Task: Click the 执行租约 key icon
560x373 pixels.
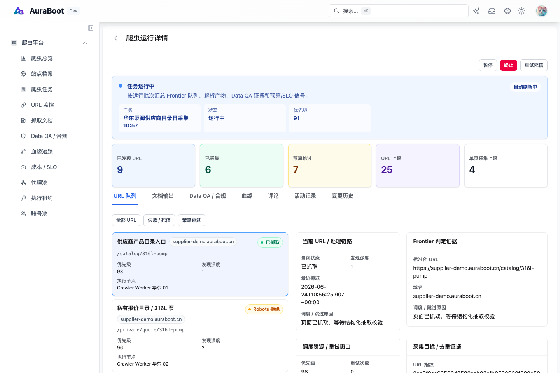Action: click(23, 198)
